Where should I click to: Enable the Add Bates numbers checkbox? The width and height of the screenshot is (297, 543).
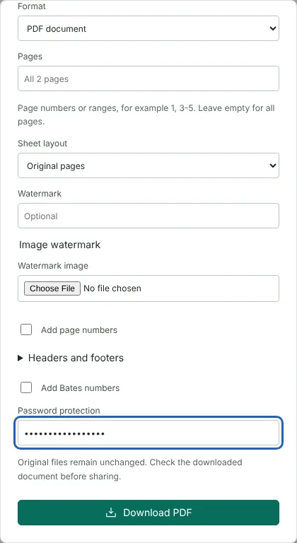pyautogui.click(x=26, y=387)
